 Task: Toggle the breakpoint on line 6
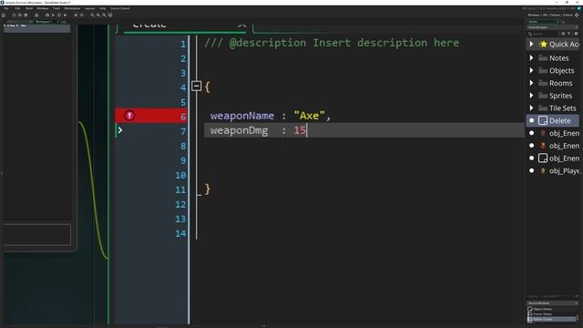click(x=129, y=116)
